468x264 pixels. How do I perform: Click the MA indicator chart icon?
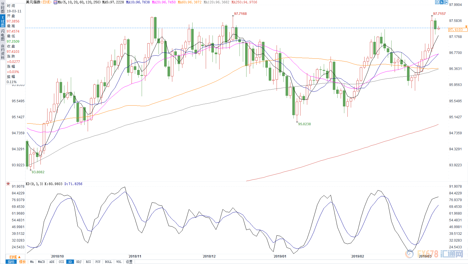point(55,2)
